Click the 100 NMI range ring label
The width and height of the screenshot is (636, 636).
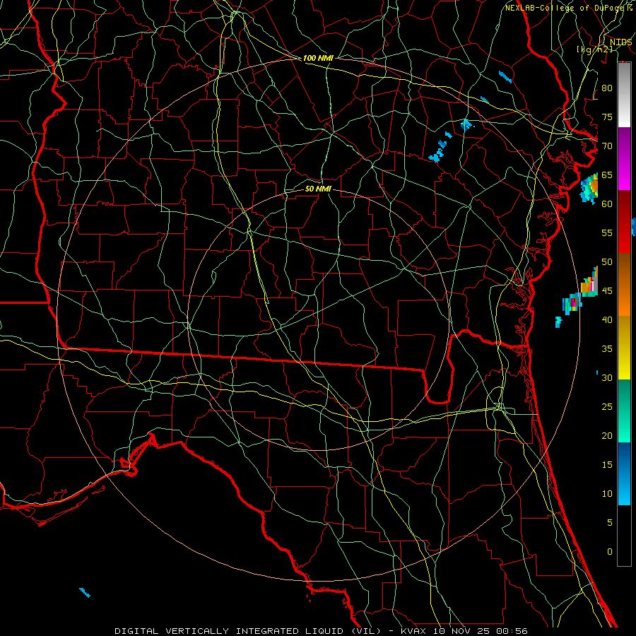point(318,58)
